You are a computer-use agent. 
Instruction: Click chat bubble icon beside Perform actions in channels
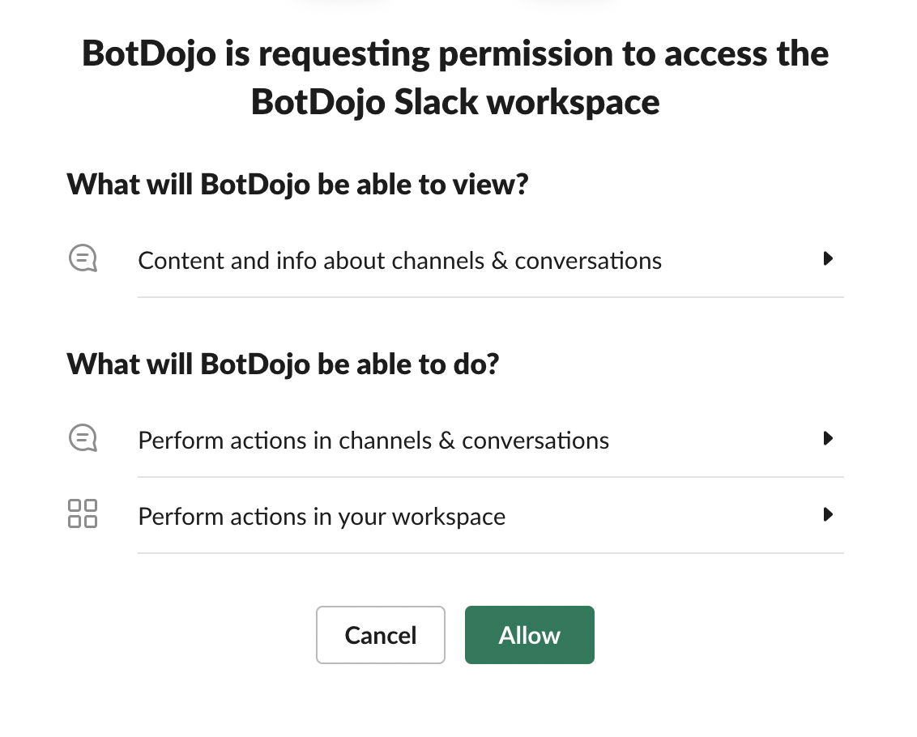(83, 438)
